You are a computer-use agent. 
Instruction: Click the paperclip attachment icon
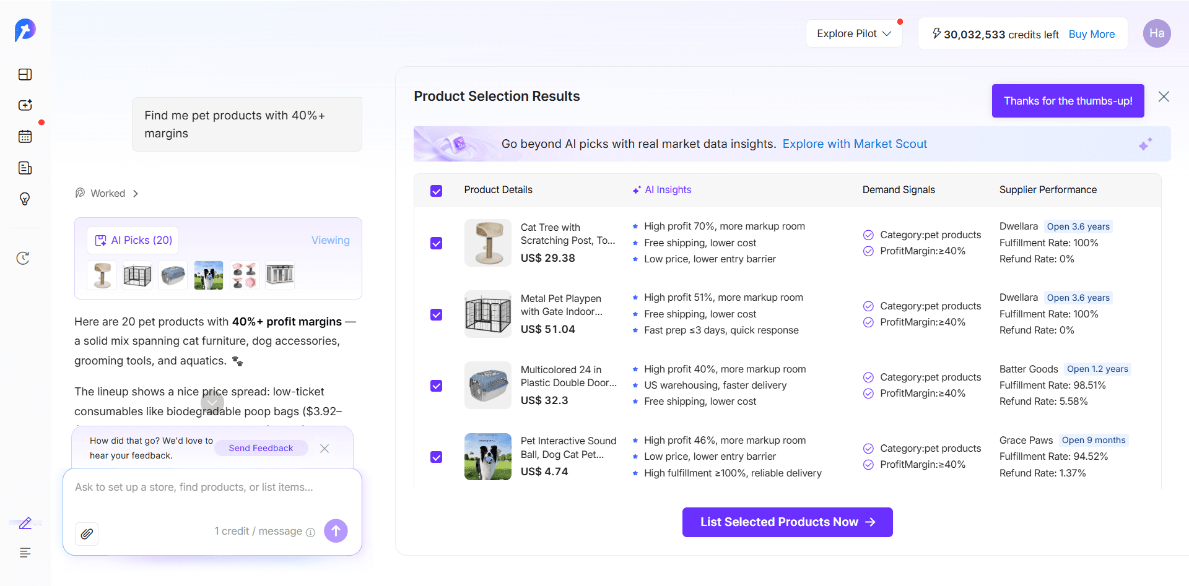coord(87,533)
